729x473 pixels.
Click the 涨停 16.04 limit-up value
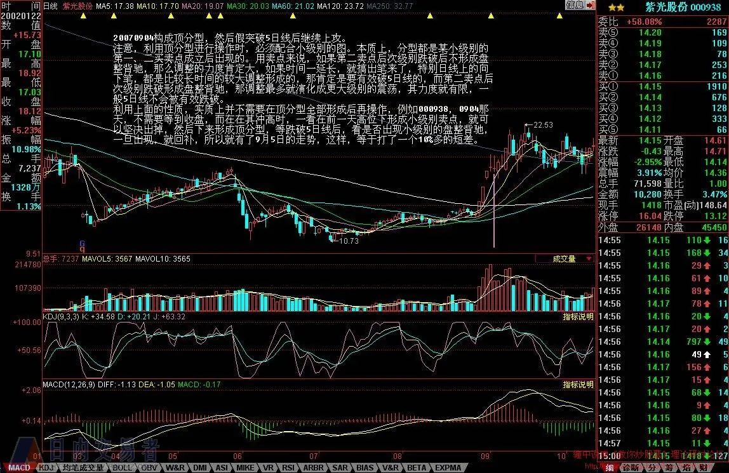point(650,216)
